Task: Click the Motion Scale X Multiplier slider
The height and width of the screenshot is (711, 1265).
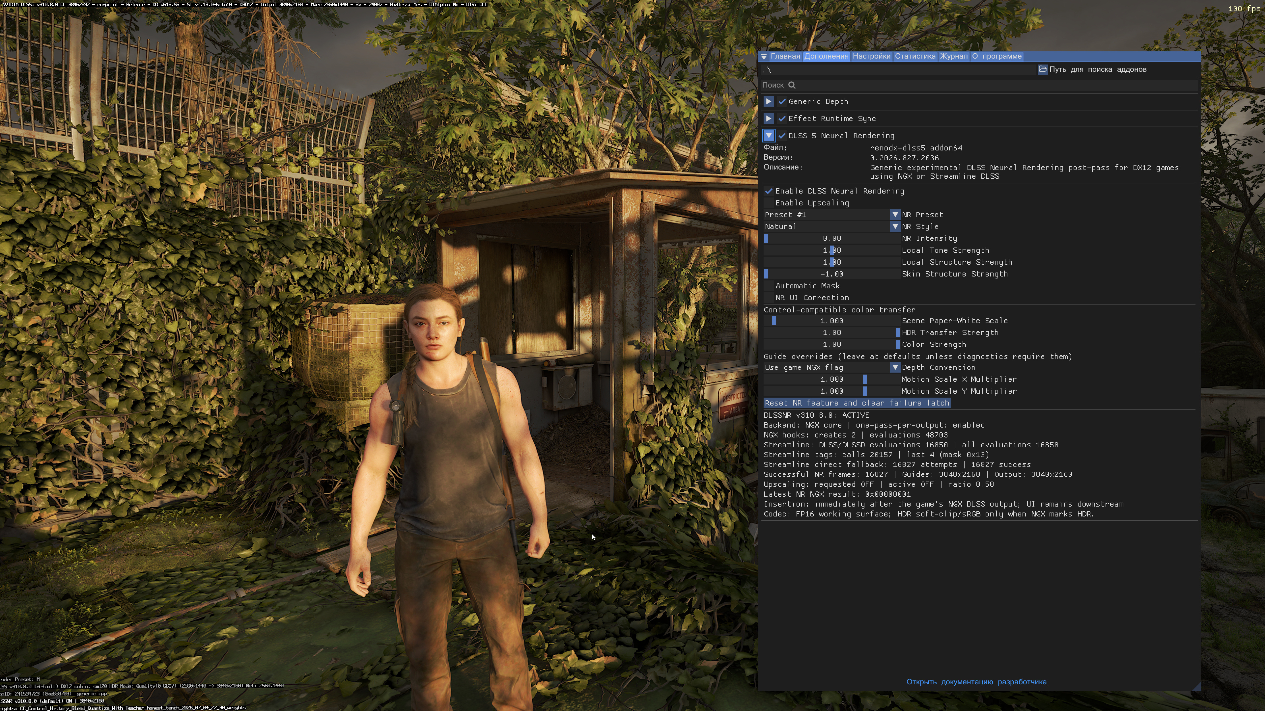Action: coord(831,379)
